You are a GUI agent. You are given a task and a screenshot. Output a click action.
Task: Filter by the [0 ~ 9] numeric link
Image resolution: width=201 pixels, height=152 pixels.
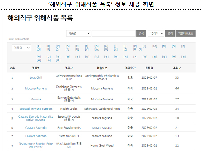(x=137, y=49)
